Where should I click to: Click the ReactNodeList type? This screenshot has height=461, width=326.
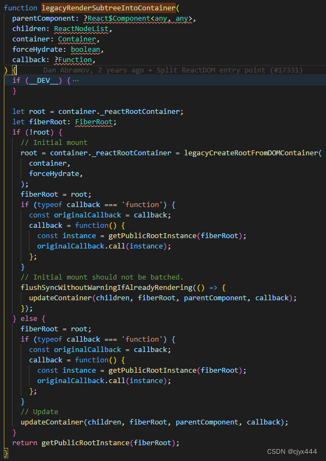coord(81,29)
